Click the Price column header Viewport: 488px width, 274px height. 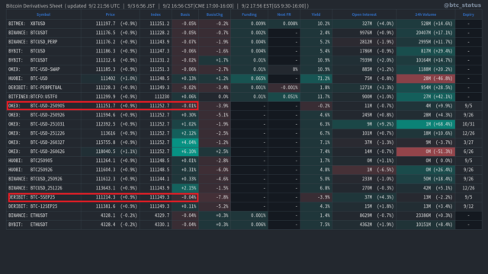pyautogui.click(x=110, y=14)
